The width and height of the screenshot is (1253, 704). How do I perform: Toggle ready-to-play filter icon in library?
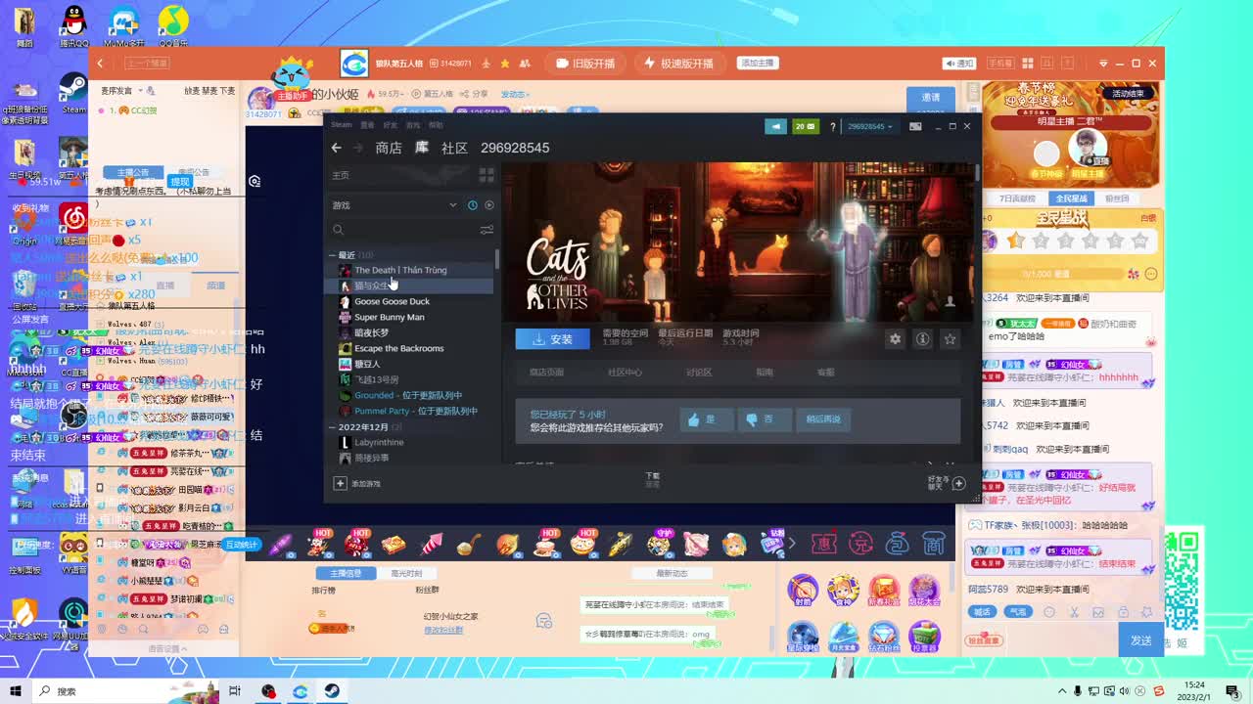489,205
